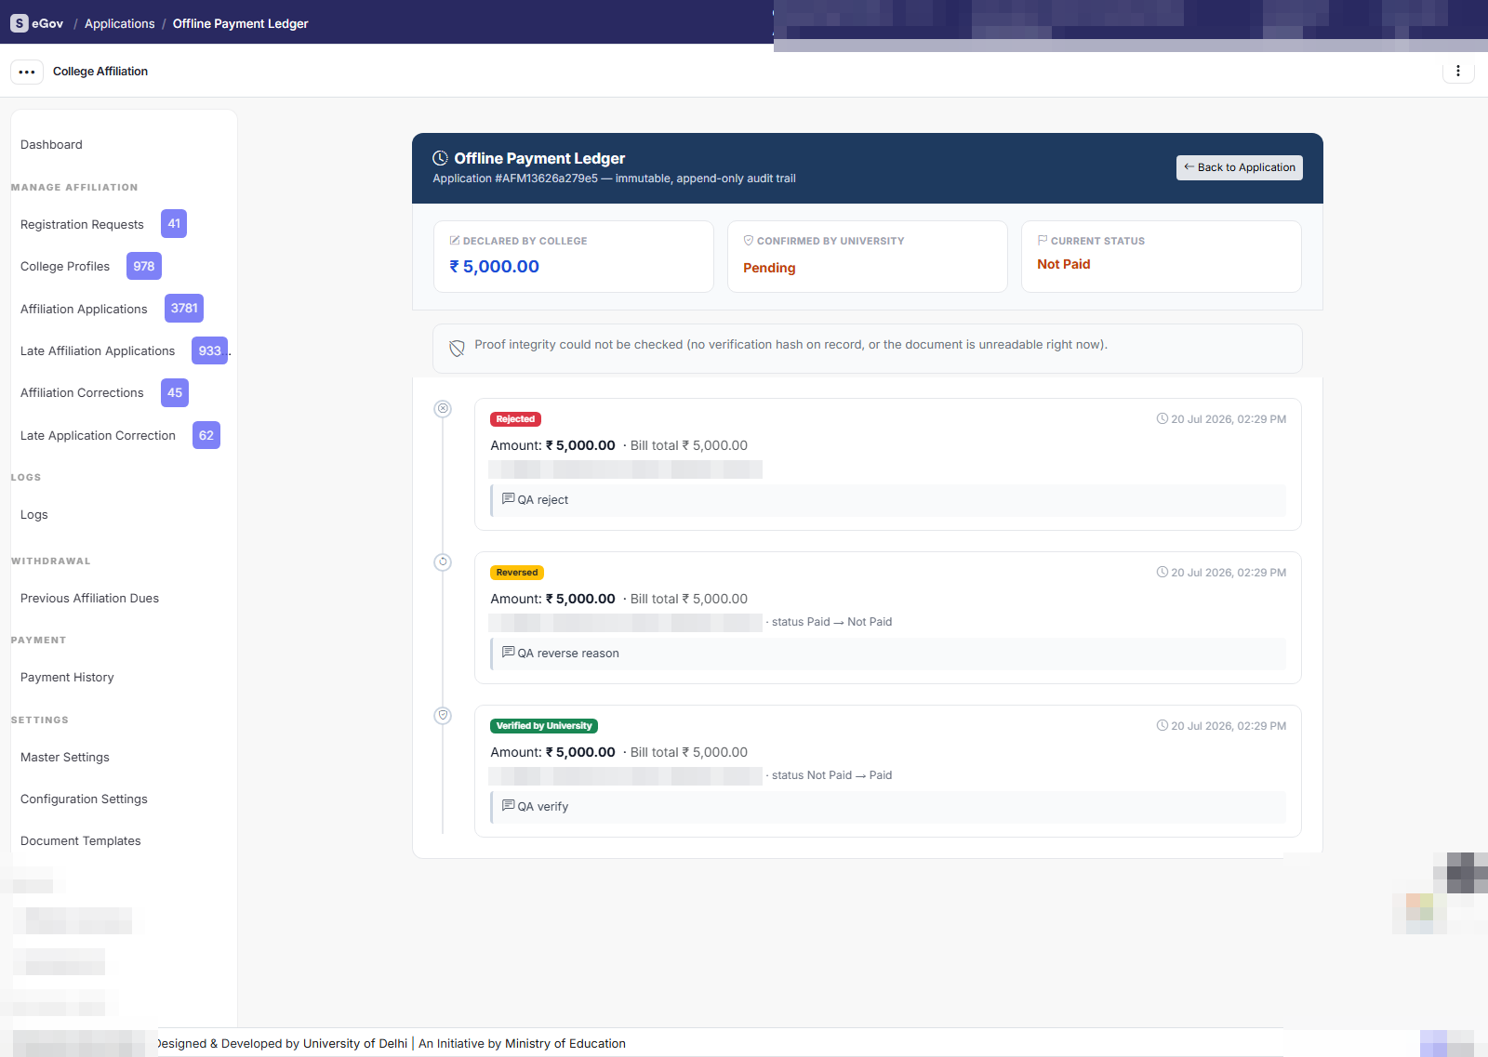Click the shield icon beside Confirmed by University
1488x1057 pixels.
click(x=749, y=241)
